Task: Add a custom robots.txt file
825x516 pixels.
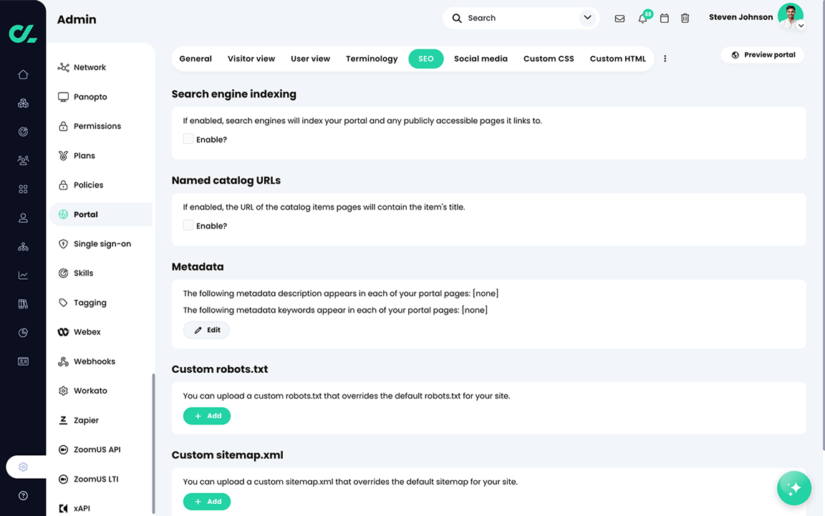Action: click(x=206, y=416)
